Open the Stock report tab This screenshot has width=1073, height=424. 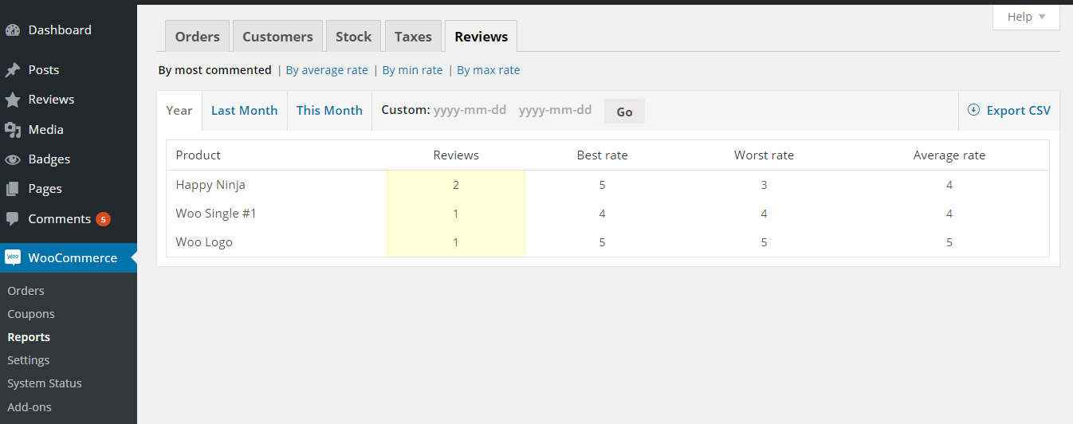tap(354, 37)
